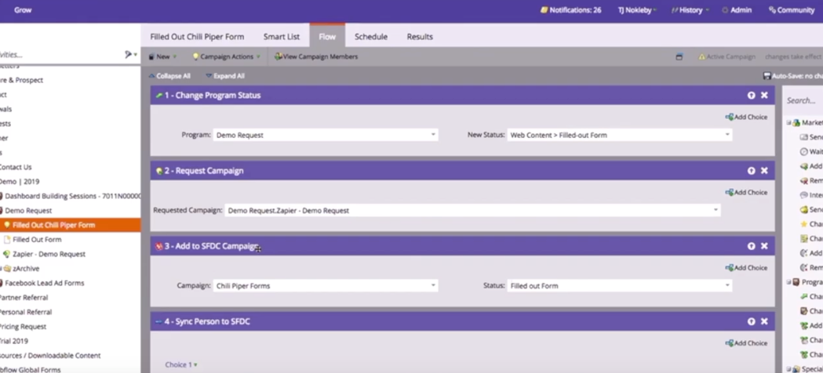Select Dashboard Building Sessions in the tree
Screen dimensions: 823x373
pos(73,197)
